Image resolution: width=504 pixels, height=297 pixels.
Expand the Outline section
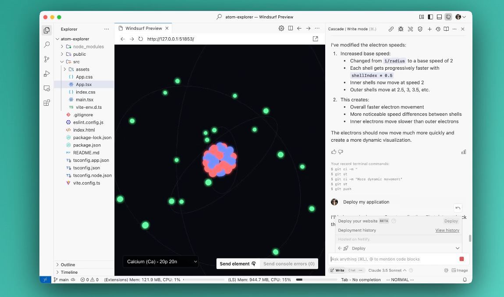(57, 265)
